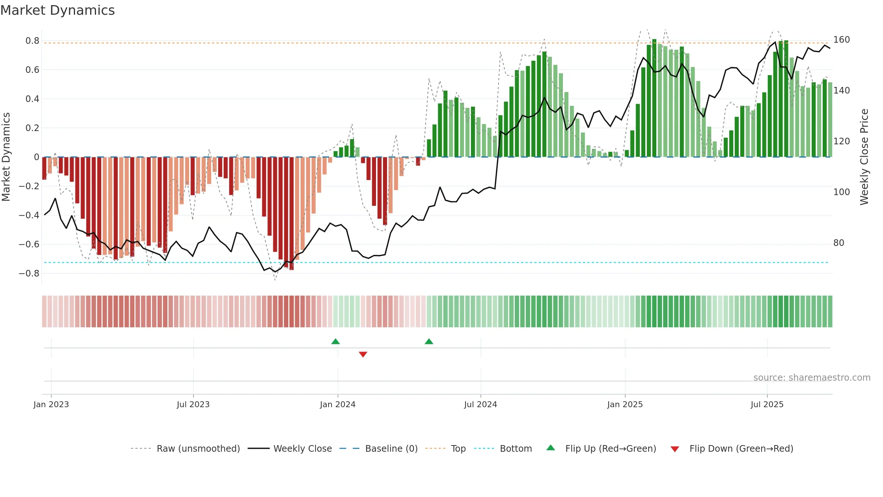Image resolution: width=883 pixels, height=497 pixels.
Task: Click the Weekly Close Price axis title
Action: tap(864, 157)
